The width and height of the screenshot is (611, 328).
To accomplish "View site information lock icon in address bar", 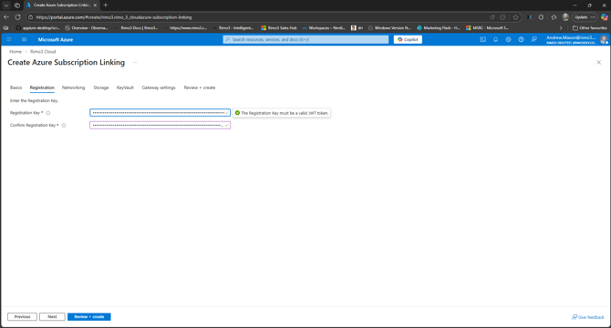I will [x=30, y=17].
